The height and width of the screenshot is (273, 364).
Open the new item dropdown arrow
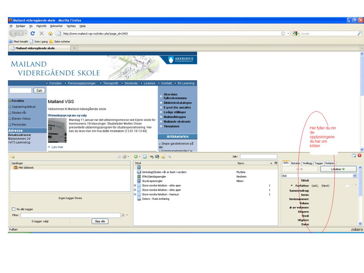[140, 157]
